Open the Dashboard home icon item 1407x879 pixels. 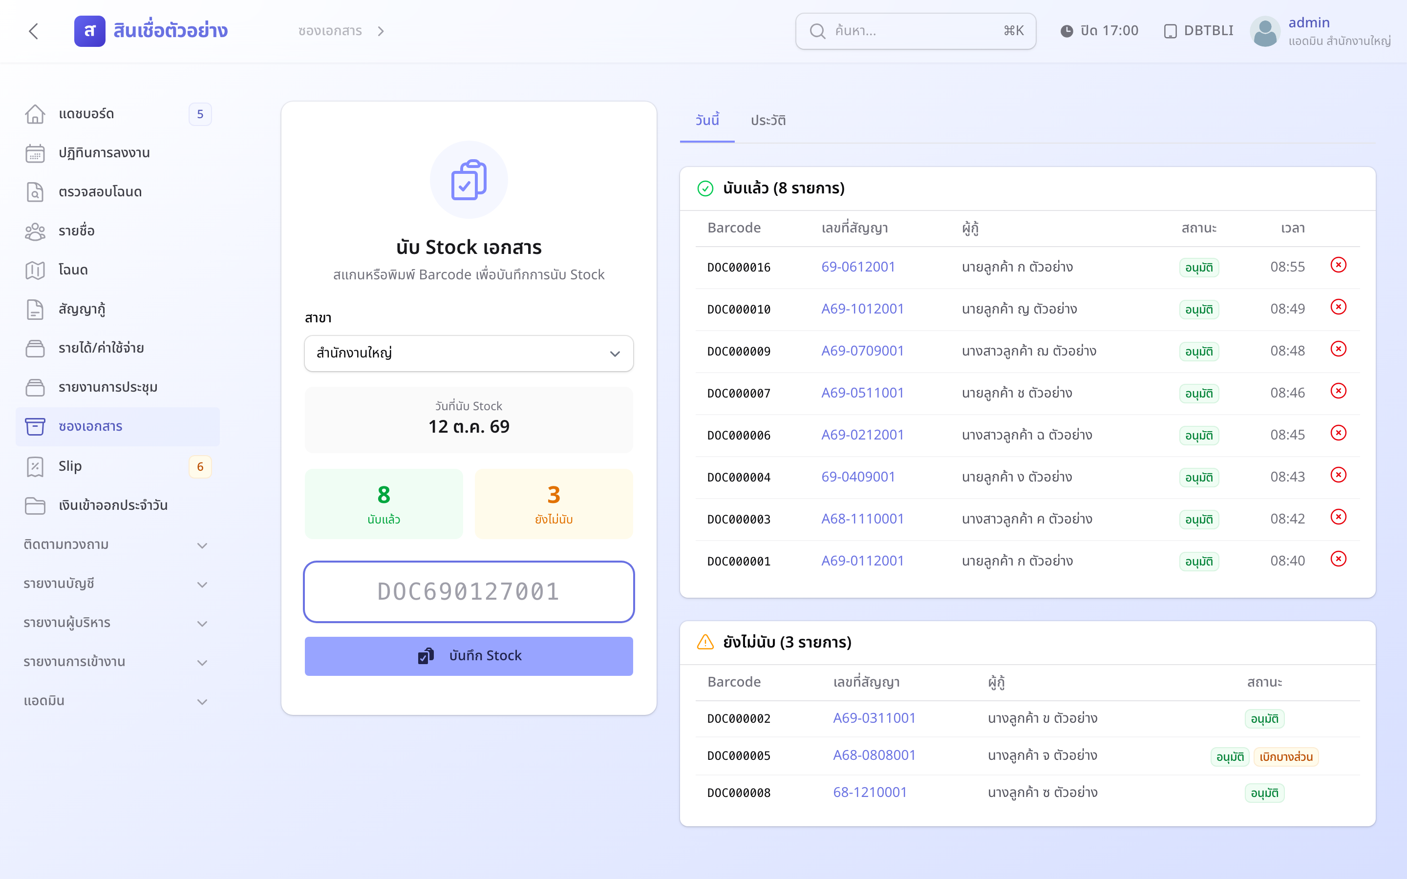point(35,114)
